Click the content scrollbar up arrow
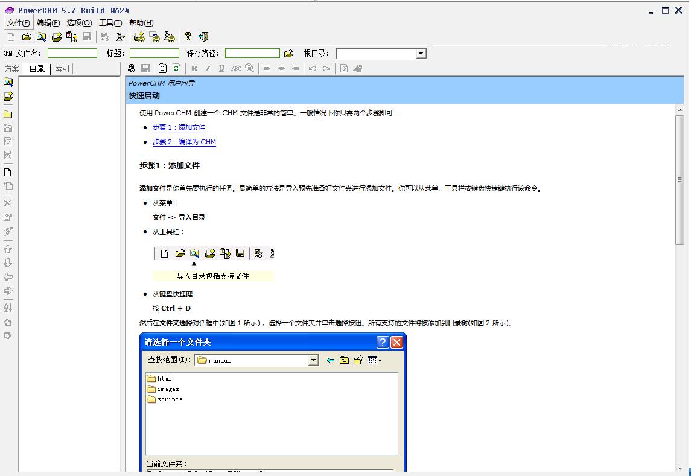The width and height of the screenshot is (691, 476). 680,110
